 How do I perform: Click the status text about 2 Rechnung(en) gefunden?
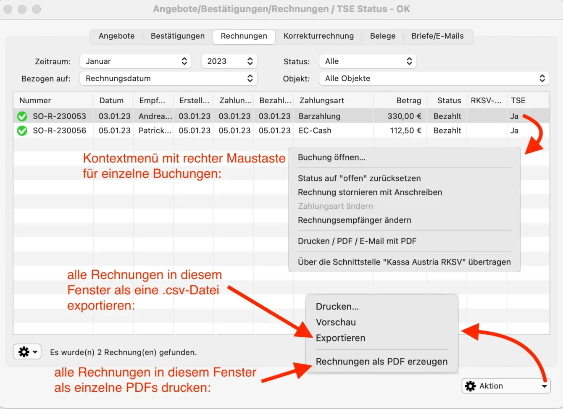click(124, 352)
